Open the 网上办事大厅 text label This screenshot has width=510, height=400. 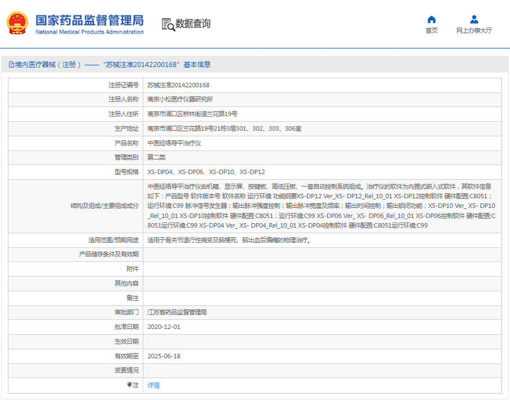474,30
